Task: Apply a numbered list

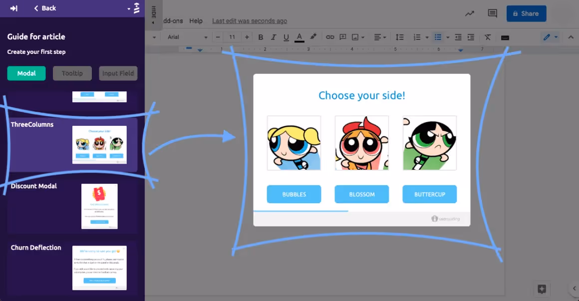Action: (x=417, y=37)
